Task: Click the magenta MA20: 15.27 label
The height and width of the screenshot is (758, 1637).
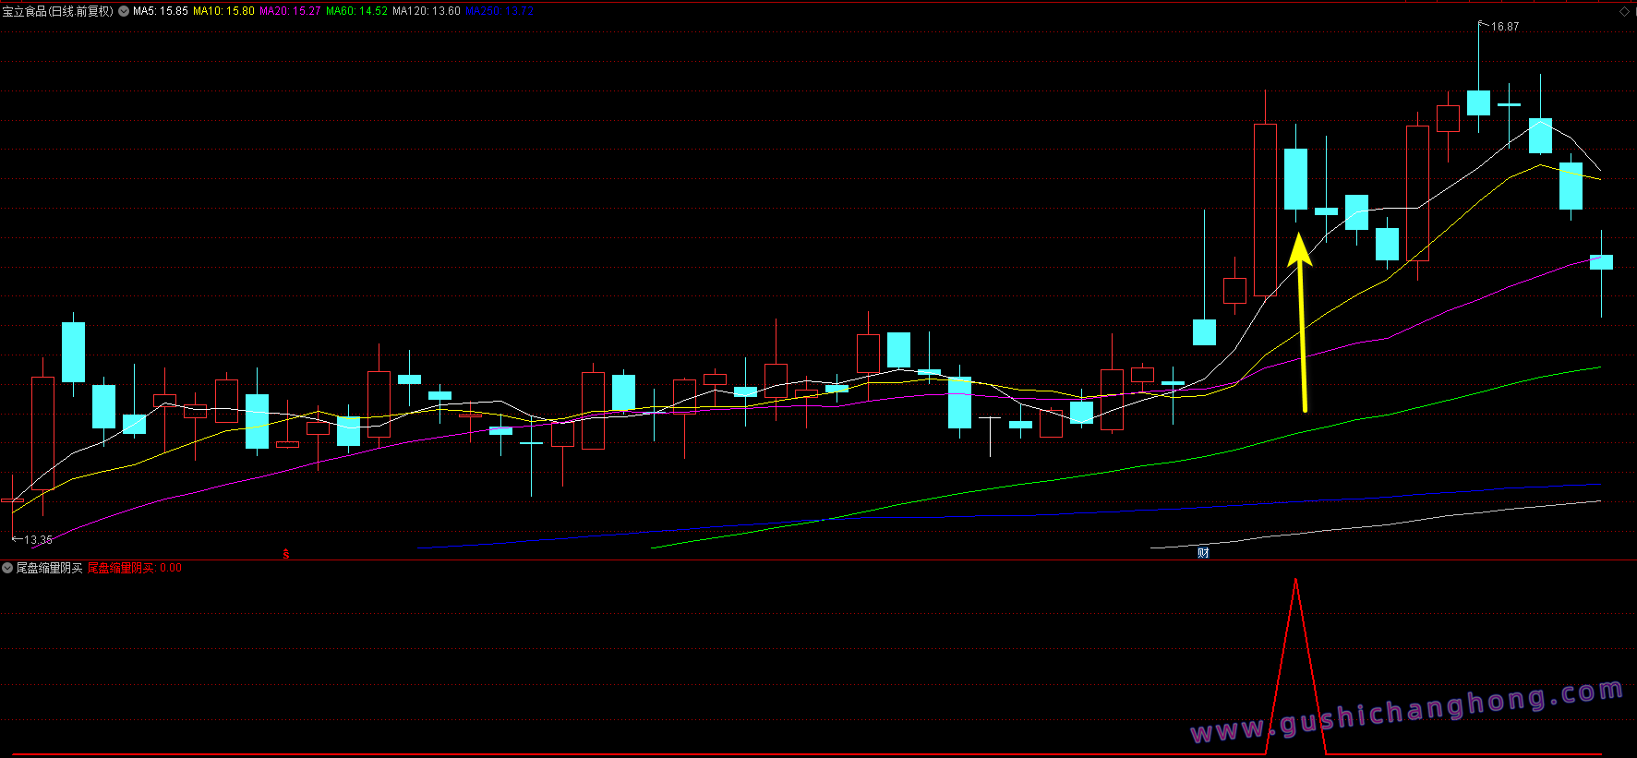Action: (x=290, y=11)
